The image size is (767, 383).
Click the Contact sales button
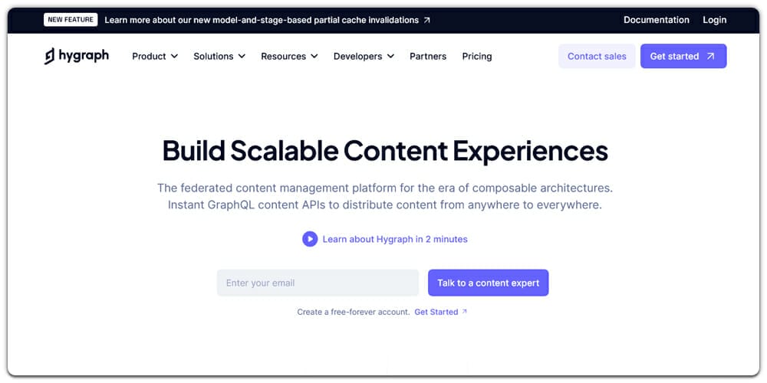point(597,56)
